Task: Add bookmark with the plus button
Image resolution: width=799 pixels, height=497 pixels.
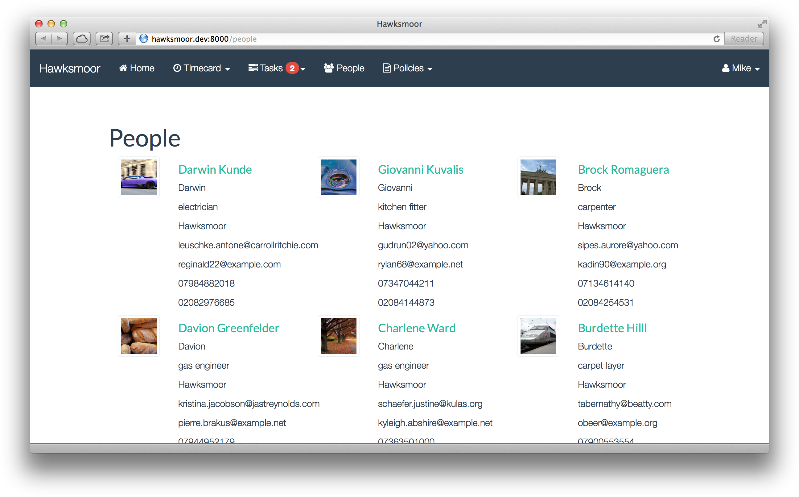Action: (x=127, y=39)
